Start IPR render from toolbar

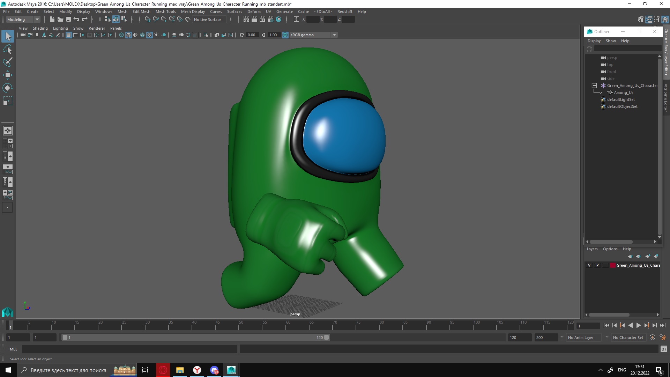[x=262, y=20]
